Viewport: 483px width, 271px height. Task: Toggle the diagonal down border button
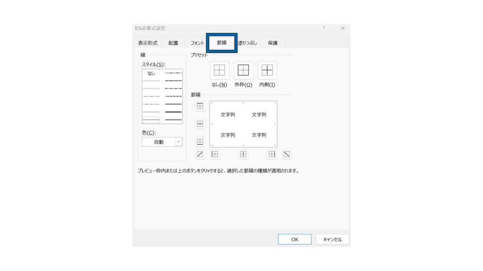[x=287, y=154]
